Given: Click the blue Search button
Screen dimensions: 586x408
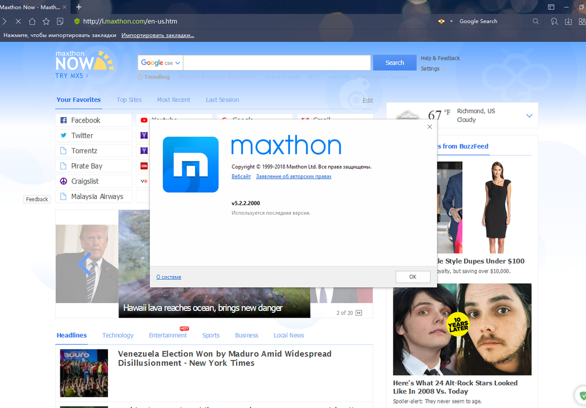Looking at the screenshot, I should click(395, 63).
